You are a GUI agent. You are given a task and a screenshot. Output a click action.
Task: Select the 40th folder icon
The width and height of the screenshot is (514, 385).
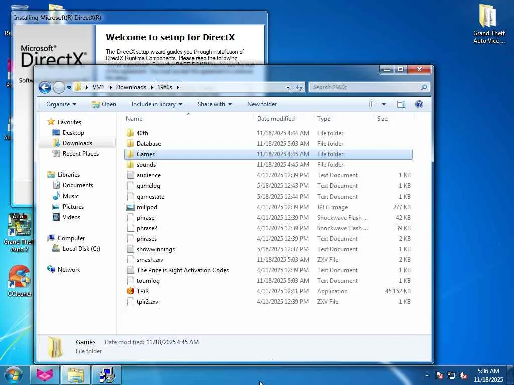pyautogui.click(x=130, y=133)
